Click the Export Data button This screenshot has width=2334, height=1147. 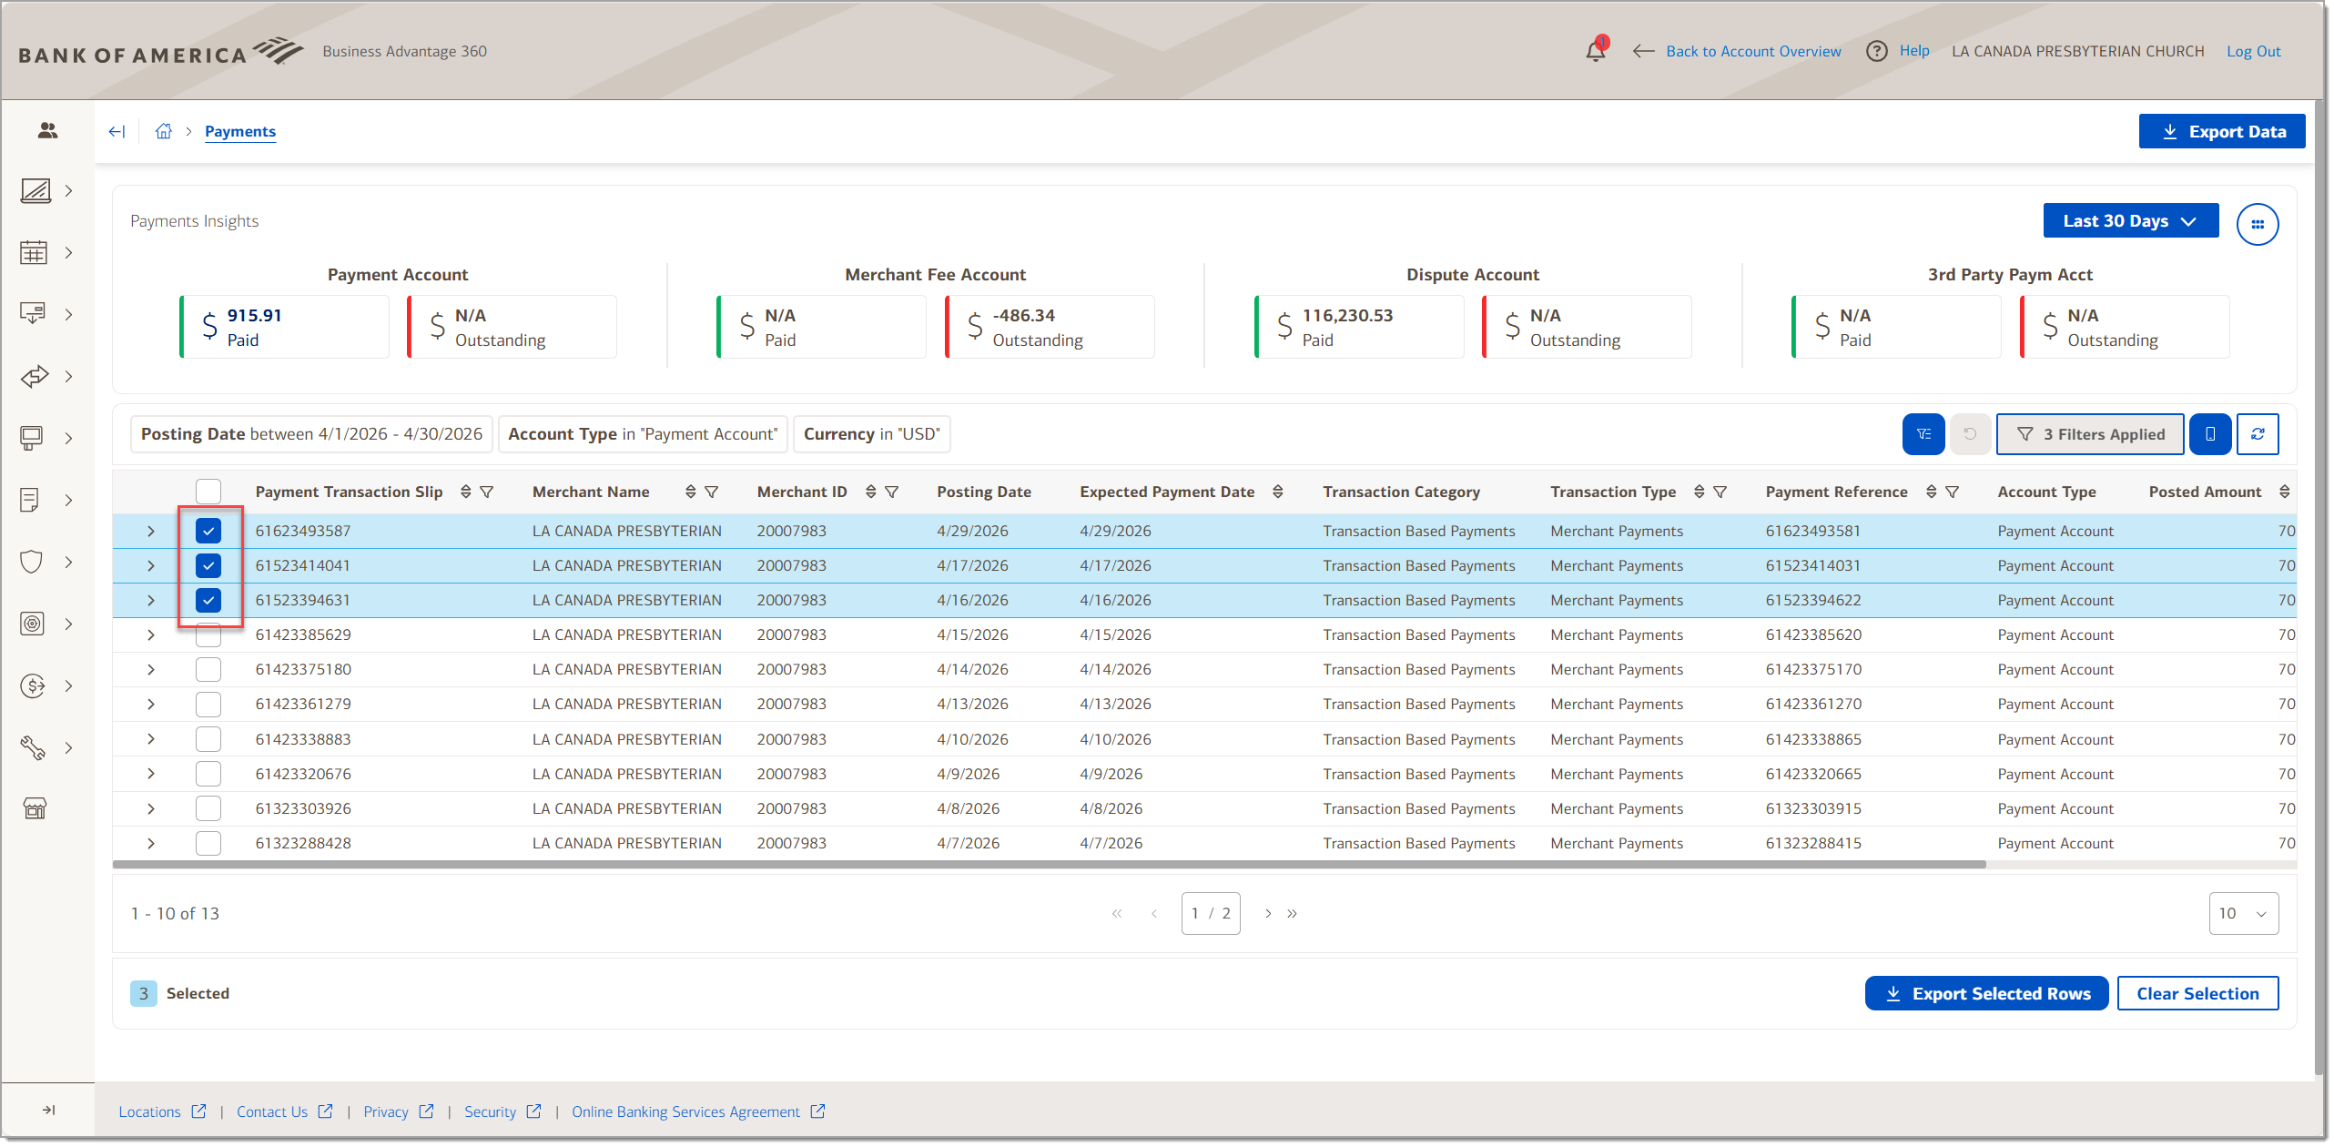(2221, 131)
